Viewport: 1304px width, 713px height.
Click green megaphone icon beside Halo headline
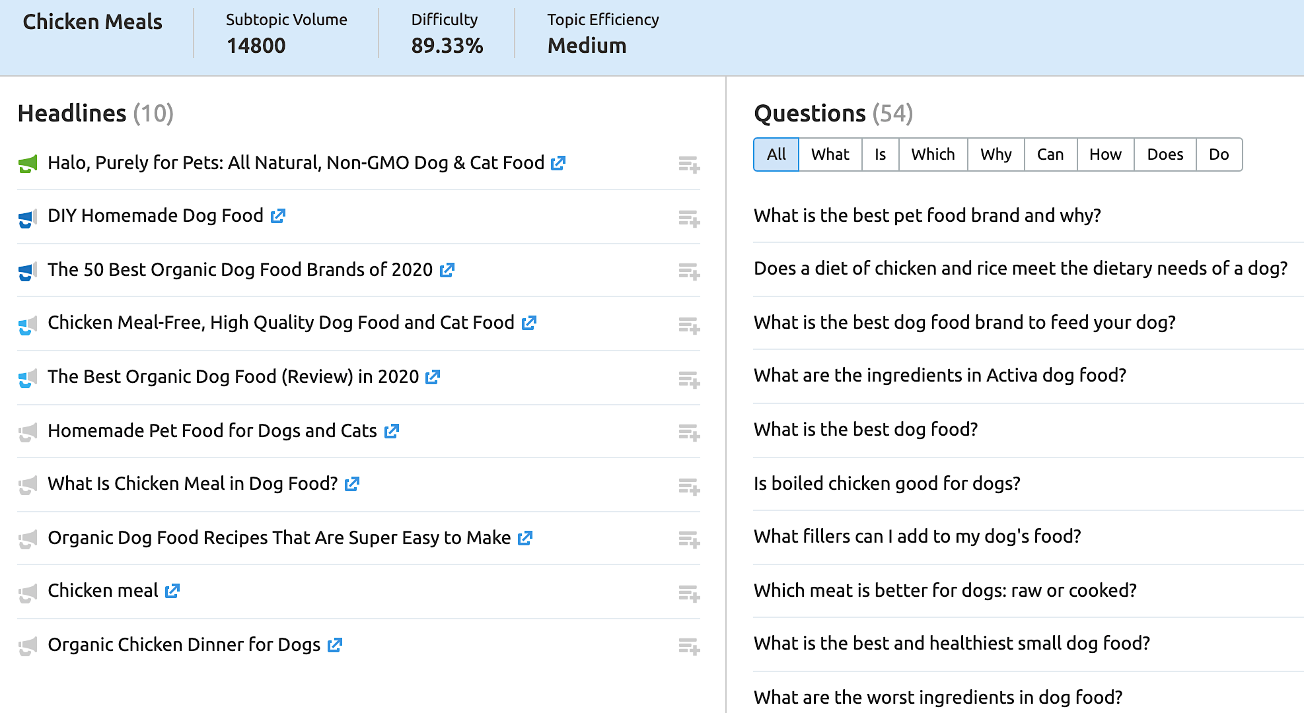(x=28, y=164)
